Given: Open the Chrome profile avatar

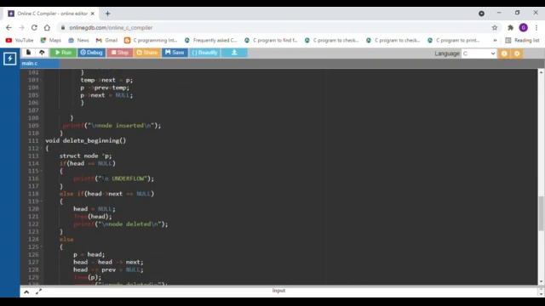Looking at the screenshot, I should click(x=524, y=27).
